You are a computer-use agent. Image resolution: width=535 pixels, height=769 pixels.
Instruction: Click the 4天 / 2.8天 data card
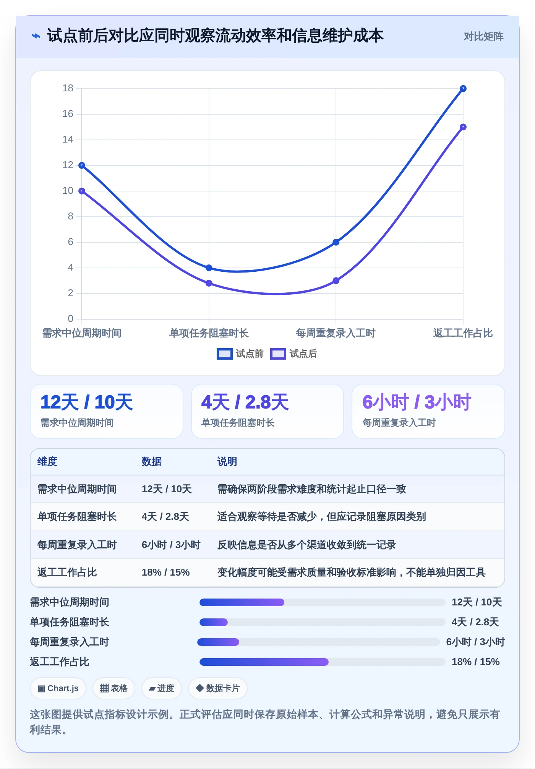tap(267, 411)
